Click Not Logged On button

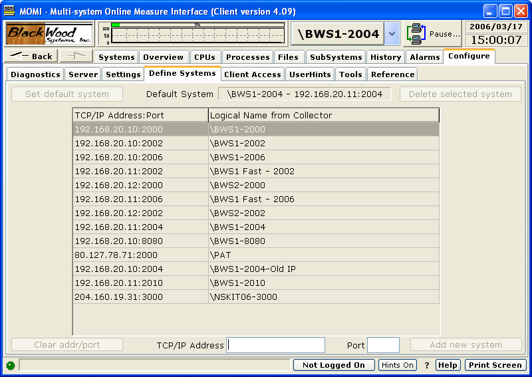[x=334, y=365]
